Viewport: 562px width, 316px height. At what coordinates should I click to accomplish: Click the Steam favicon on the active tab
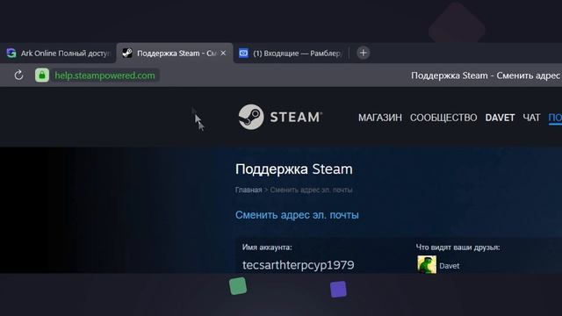127,53
